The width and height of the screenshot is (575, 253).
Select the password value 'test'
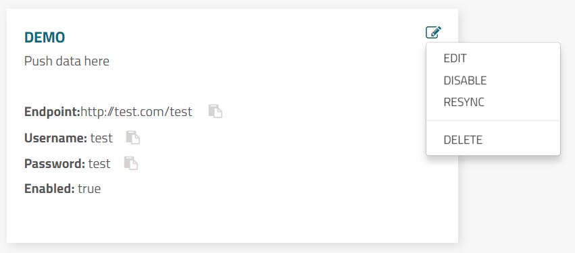[x=99, y=164]
